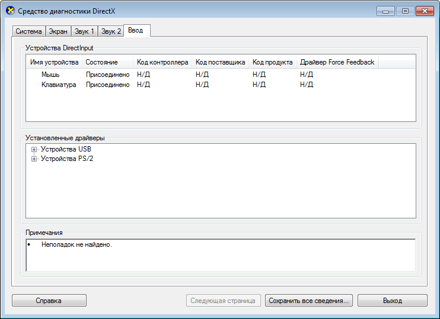
Task: Click the Код контроллера column header
Action: tap(162, 62)
